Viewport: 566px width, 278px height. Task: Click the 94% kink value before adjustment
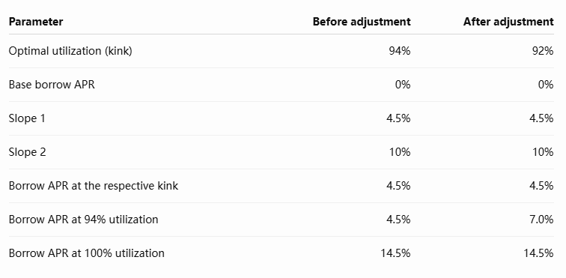tap(400, 51)
